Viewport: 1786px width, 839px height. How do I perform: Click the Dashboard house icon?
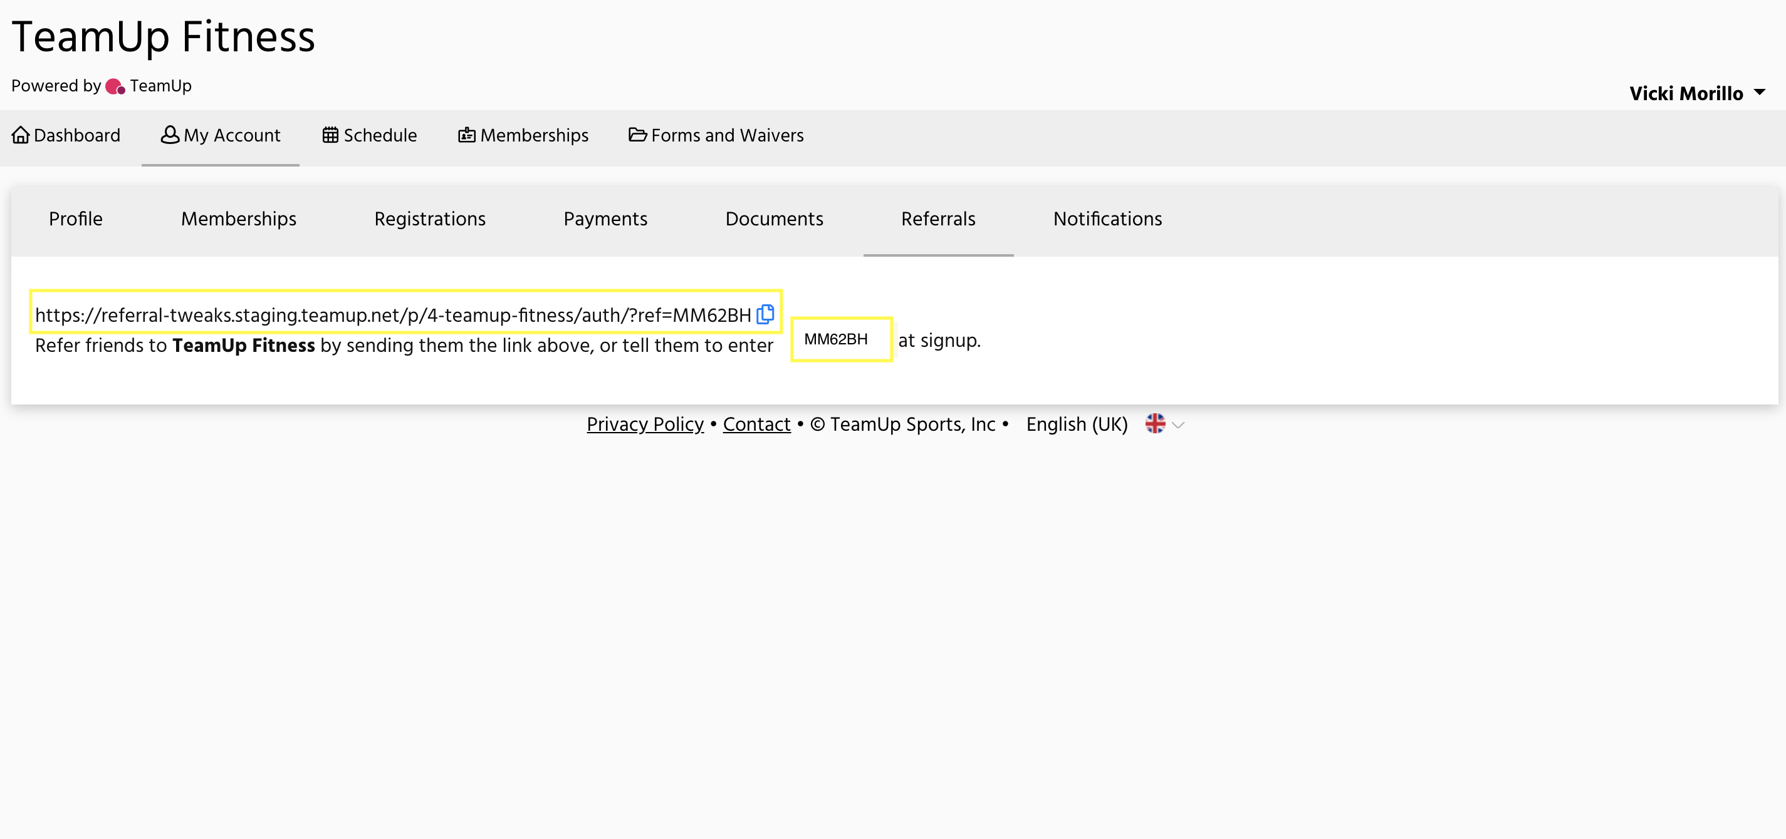click(x=21, y=135)
